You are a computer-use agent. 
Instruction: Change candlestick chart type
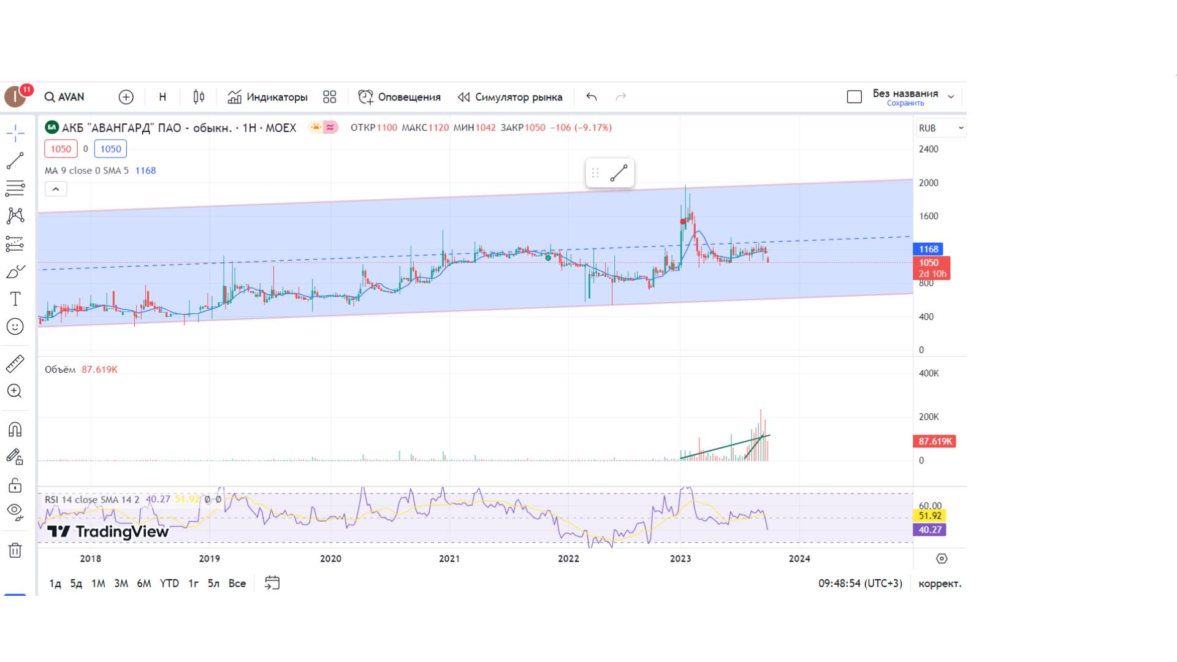tap(199, 97)
